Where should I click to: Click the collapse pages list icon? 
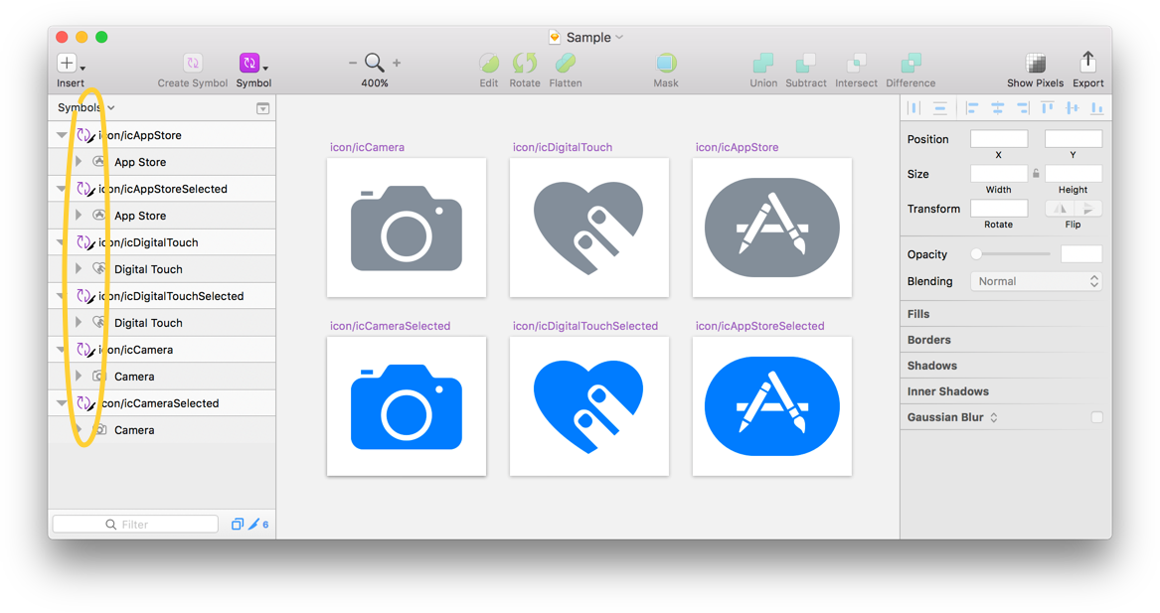pos(262,108)
